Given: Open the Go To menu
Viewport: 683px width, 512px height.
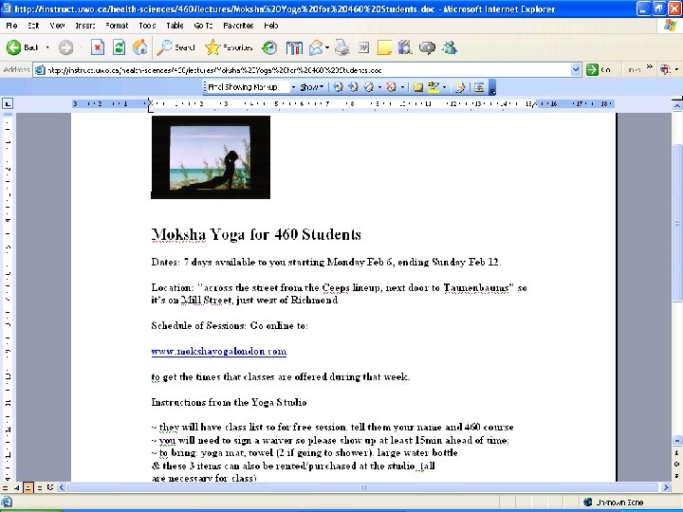Looking at the screenshot, I should (203, 26).
